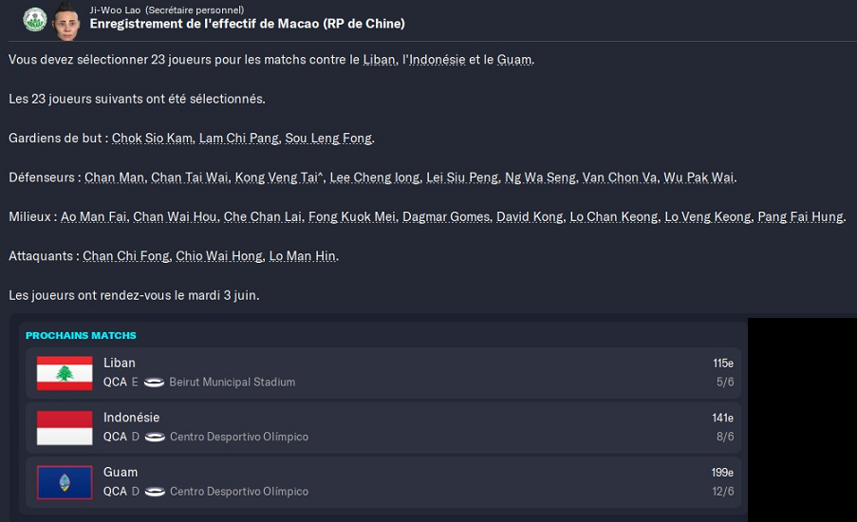Click the Macao team badge icon
This screenshot has width=857, height=522.
[x=34, y=18]
